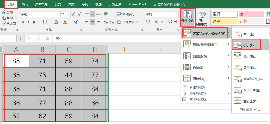The height and width of the screenshot is (124, 270).
Task: Select the 计算 (Calculation) cell style
Action: [x=251, y=21]
